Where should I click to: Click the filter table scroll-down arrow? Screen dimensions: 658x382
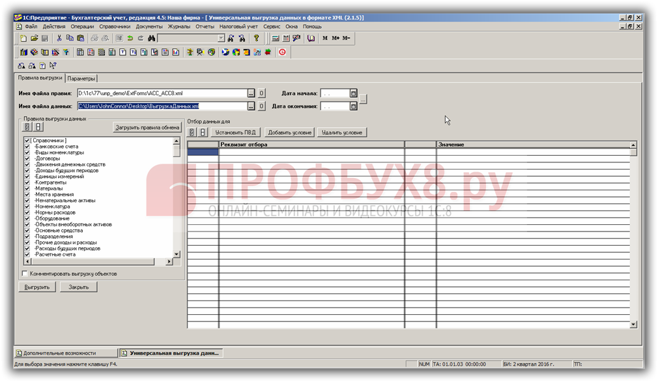point(633,325)
